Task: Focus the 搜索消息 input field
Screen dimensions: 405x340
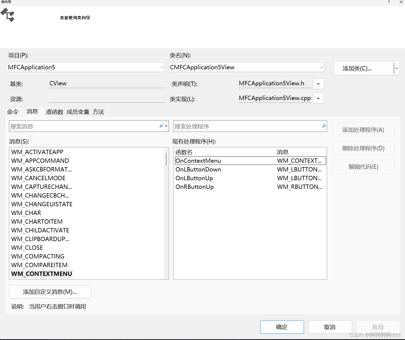Action: (x=84, y=126)
